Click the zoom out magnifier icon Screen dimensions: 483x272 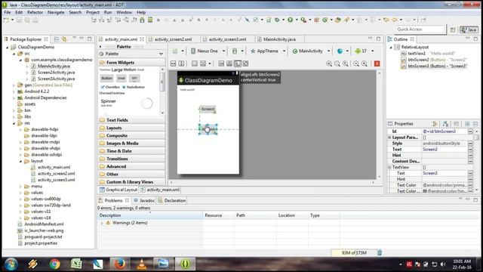[x=356, y=63]
